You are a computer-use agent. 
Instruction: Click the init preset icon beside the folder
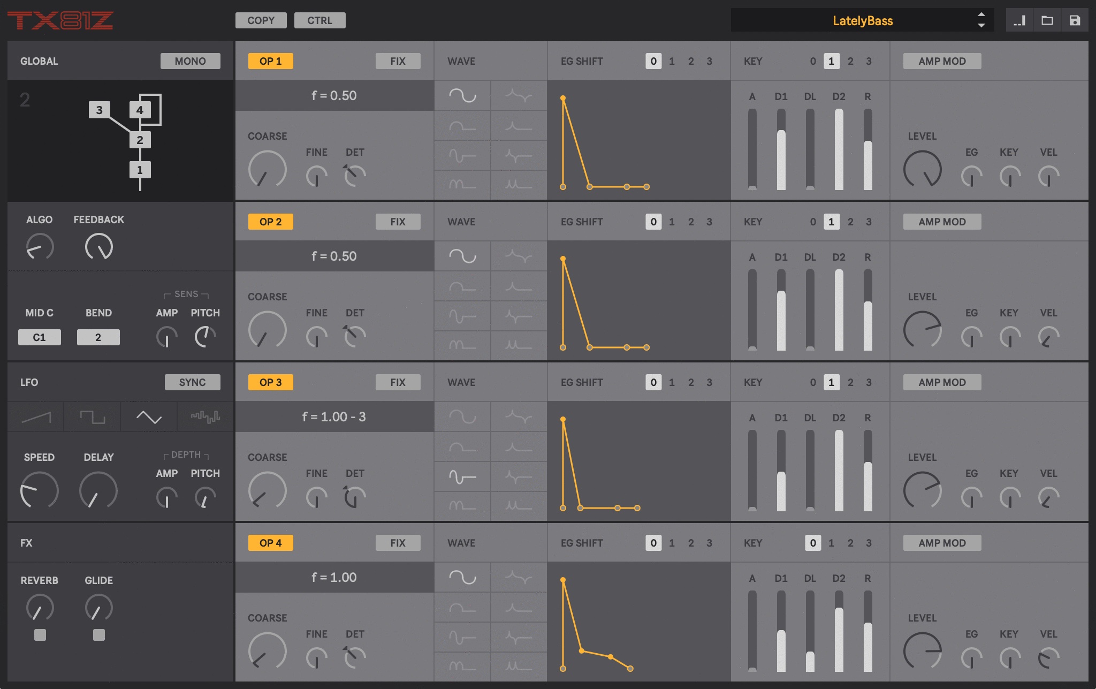tap(1019, 20)
